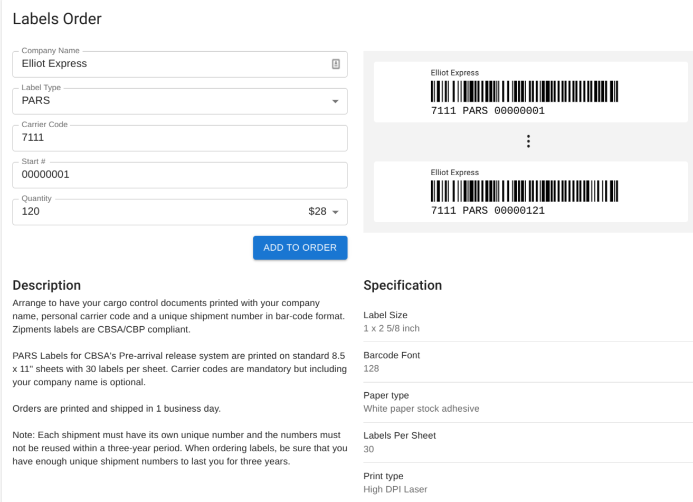Click the Description heading
Image resolution: width=693 pixels, height=502 pixels.
tap(47, 285)
